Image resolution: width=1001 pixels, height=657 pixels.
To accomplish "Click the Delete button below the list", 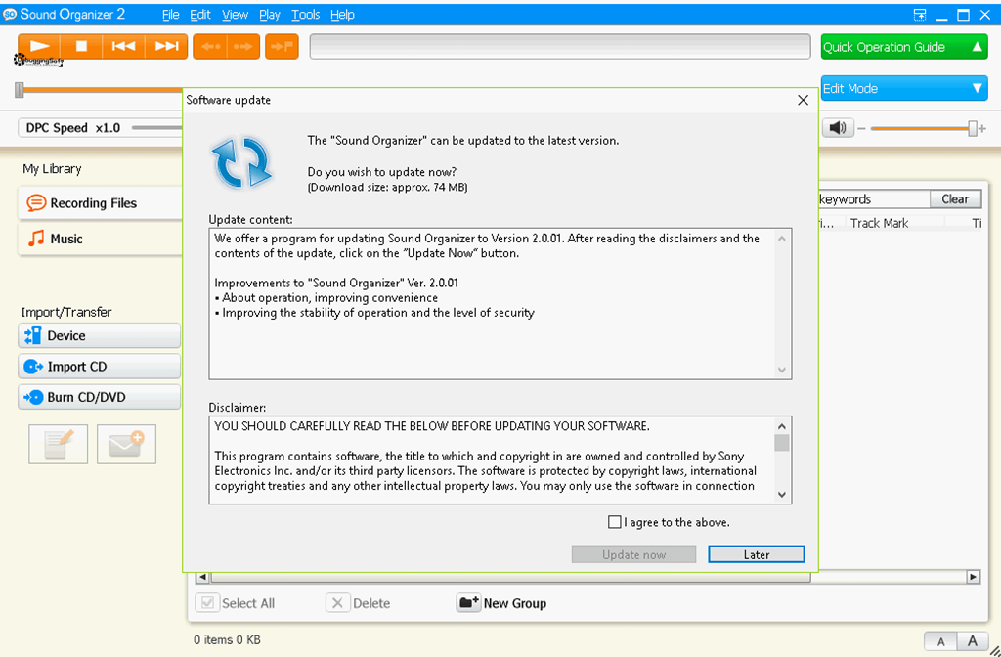I will (358, 603).
